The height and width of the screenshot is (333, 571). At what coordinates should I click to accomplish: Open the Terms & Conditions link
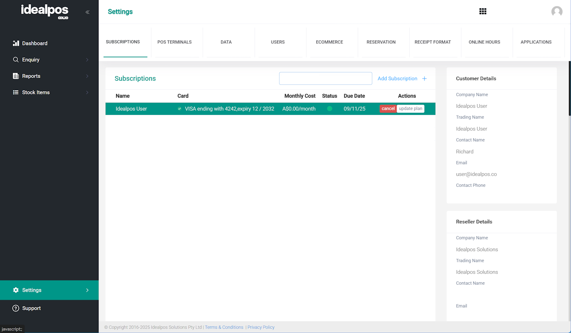point(224,327)
